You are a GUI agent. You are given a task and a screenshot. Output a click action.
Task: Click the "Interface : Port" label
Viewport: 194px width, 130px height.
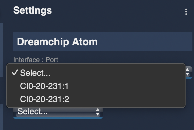(x=36, y=59)
